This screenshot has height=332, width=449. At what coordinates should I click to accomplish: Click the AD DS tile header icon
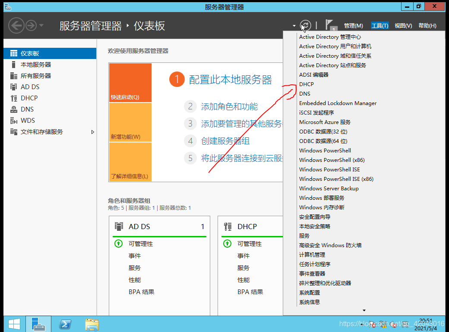click(119, 227)
